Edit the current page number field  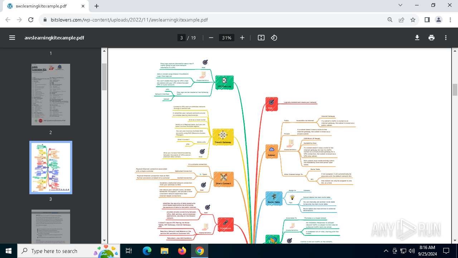[182, 38]
